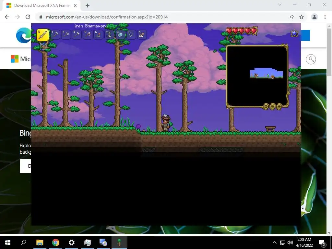Close the Download Microsoft XNA tab
Screen dimensions: 332x249
pyautogui.click(x=75, y=6)
